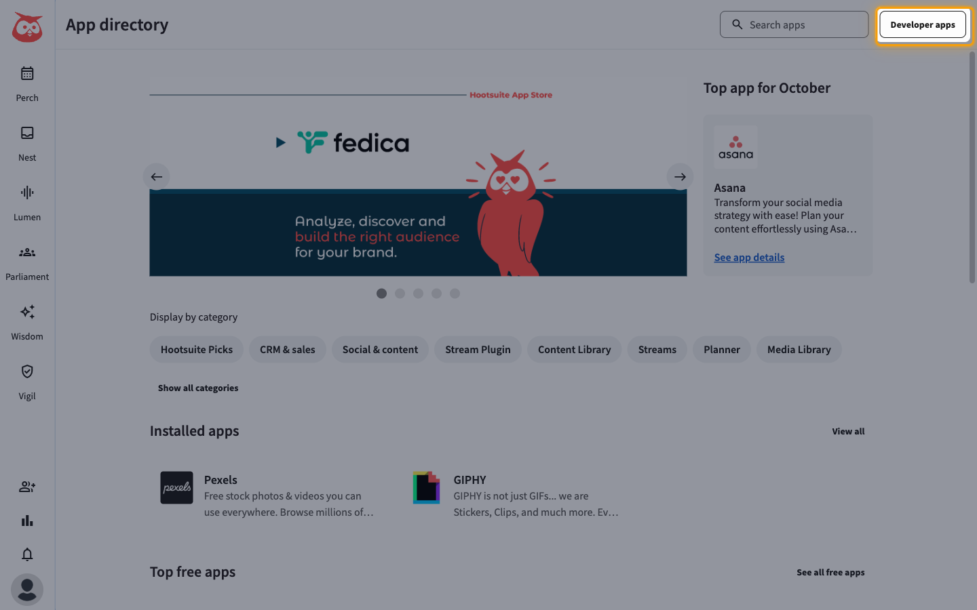
Task: Filter by Social & content category
Action: (380, 350)
